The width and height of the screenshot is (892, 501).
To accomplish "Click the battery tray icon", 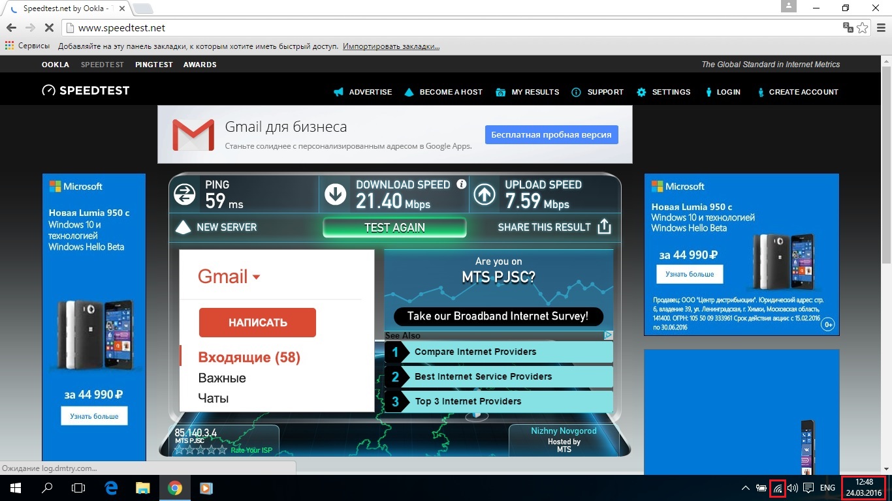I will (761, 487).
